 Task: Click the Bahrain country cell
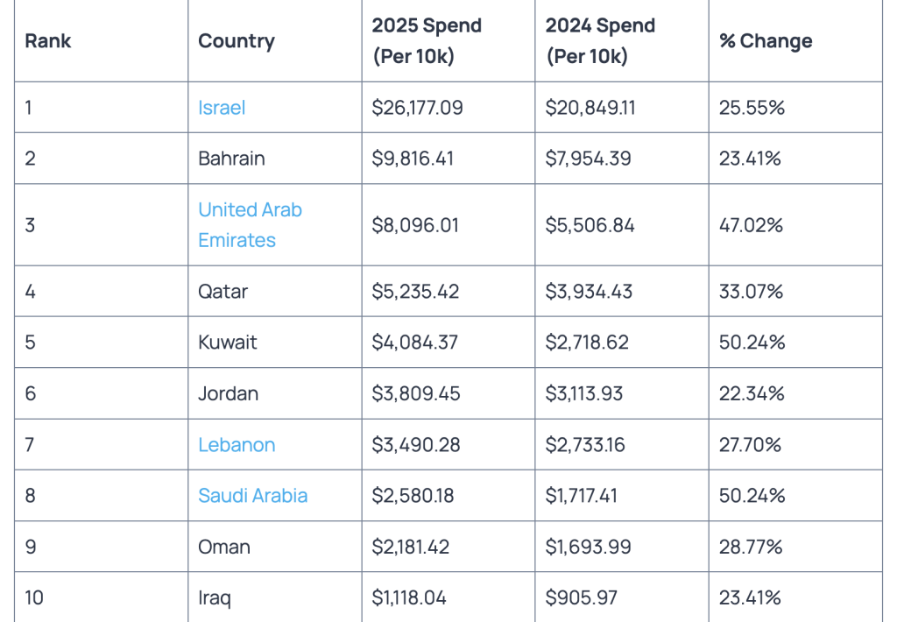[x=231, y=159]
